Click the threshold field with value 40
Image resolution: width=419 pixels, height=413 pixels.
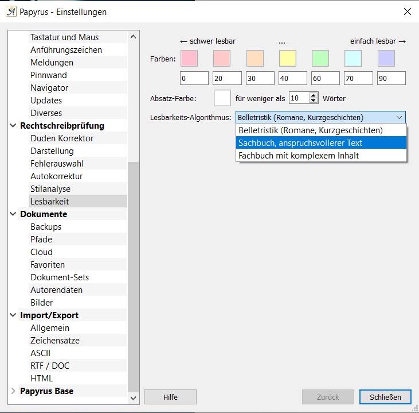coord(293,78)
